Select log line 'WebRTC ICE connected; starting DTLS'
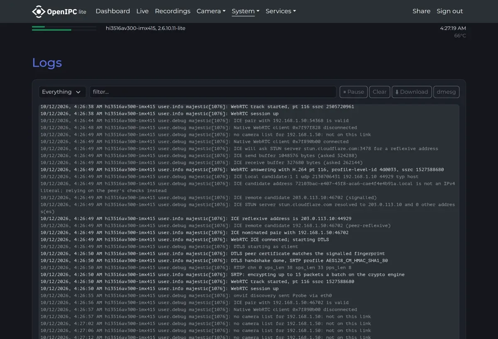Image resolution: width=498 pixels, height=339 pixels. 185,240
